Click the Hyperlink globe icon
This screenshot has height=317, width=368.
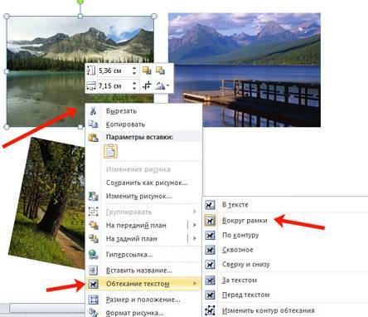93,254
